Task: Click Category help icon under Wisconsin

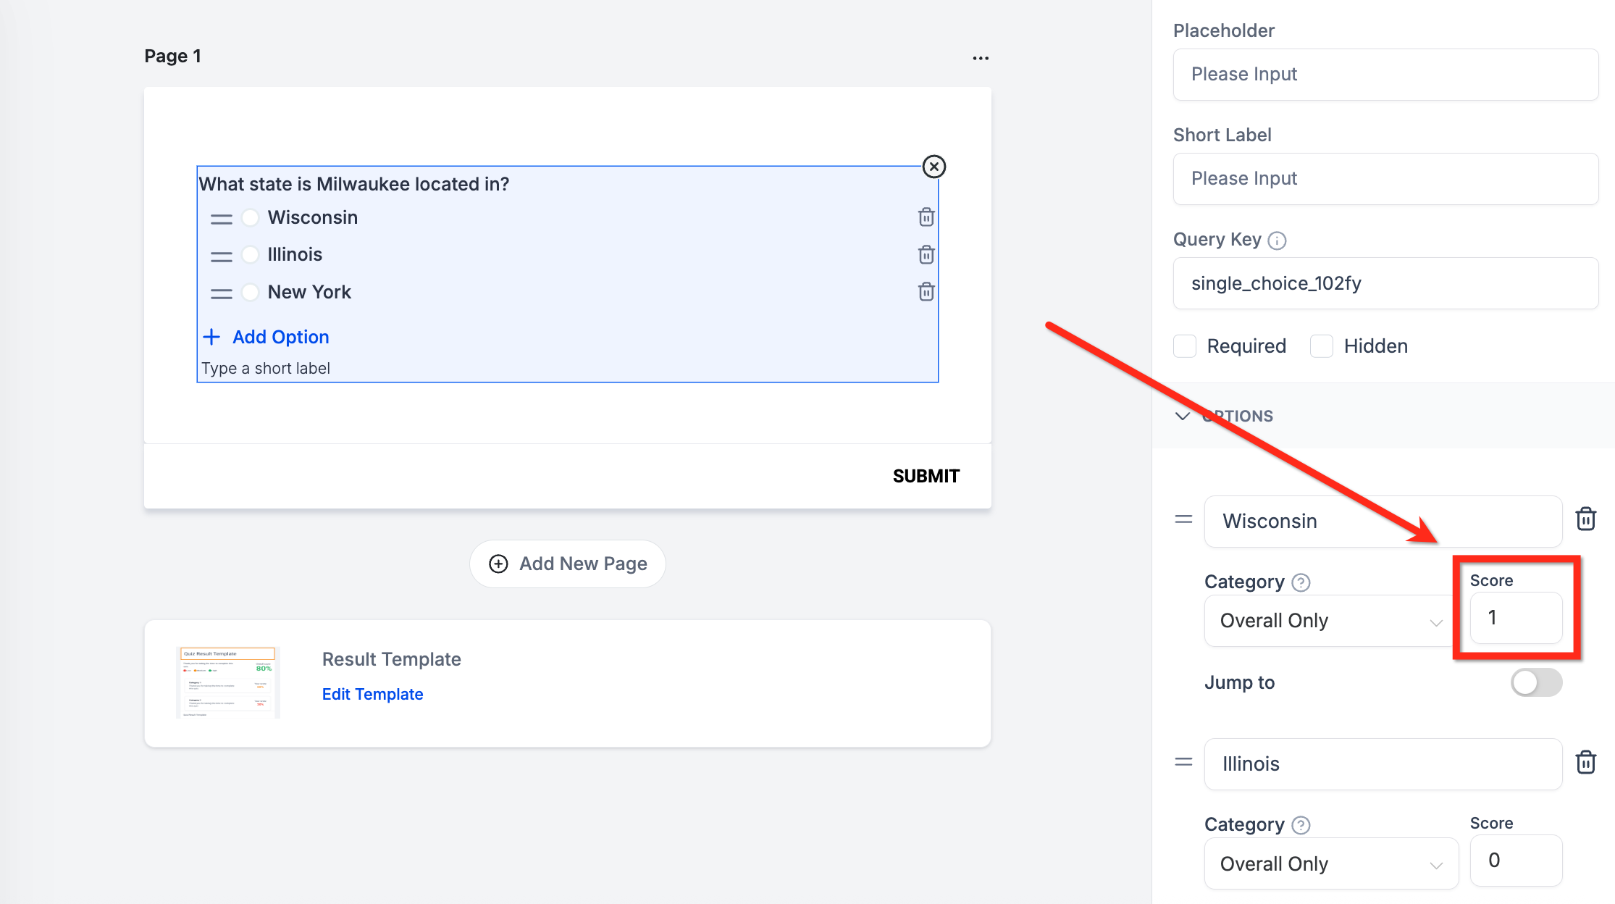Action: click(x=1301, y=582)
